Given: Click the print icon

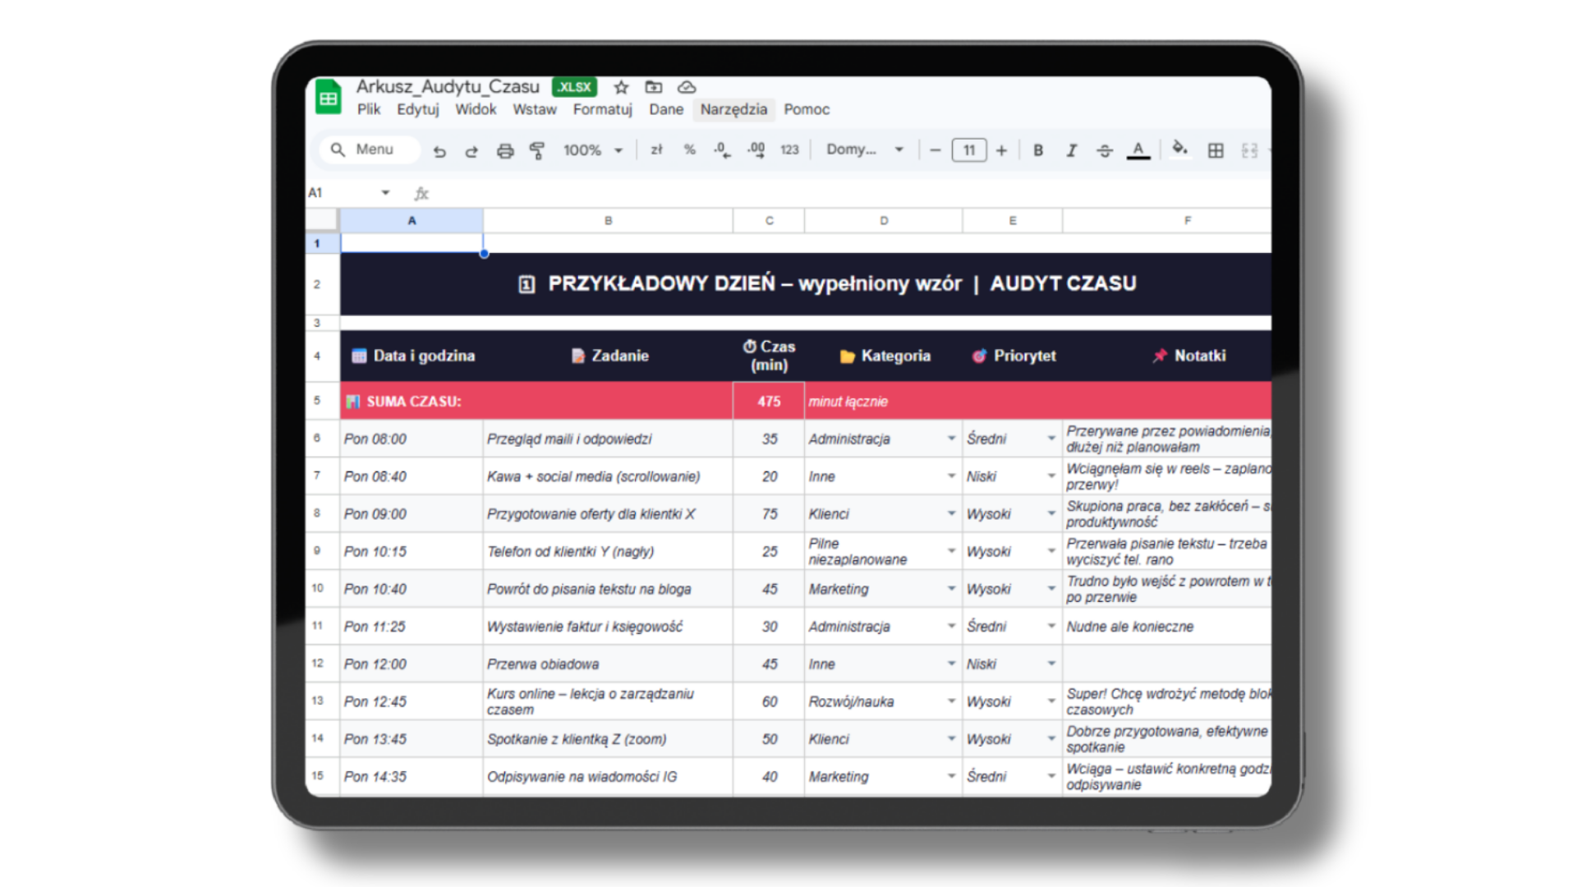Looking at the screenshot, I should pos(504,151).
